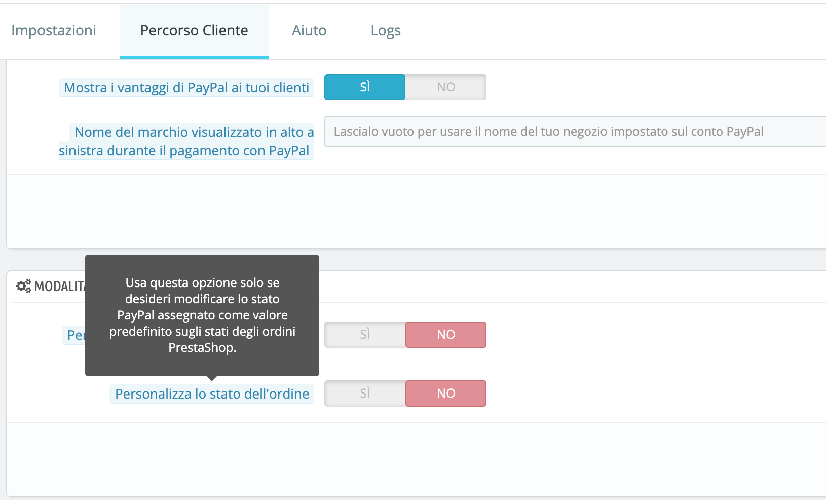Choose NO for Personalizza lo stato dell'ordine
The height and width of the screenshot is (500, 826).
[446, 394]
